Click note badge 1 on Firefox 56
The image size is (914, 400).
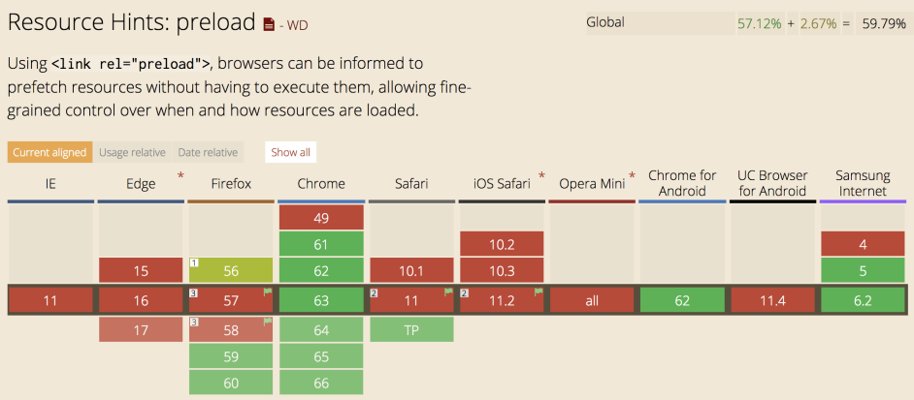[194, 262]
